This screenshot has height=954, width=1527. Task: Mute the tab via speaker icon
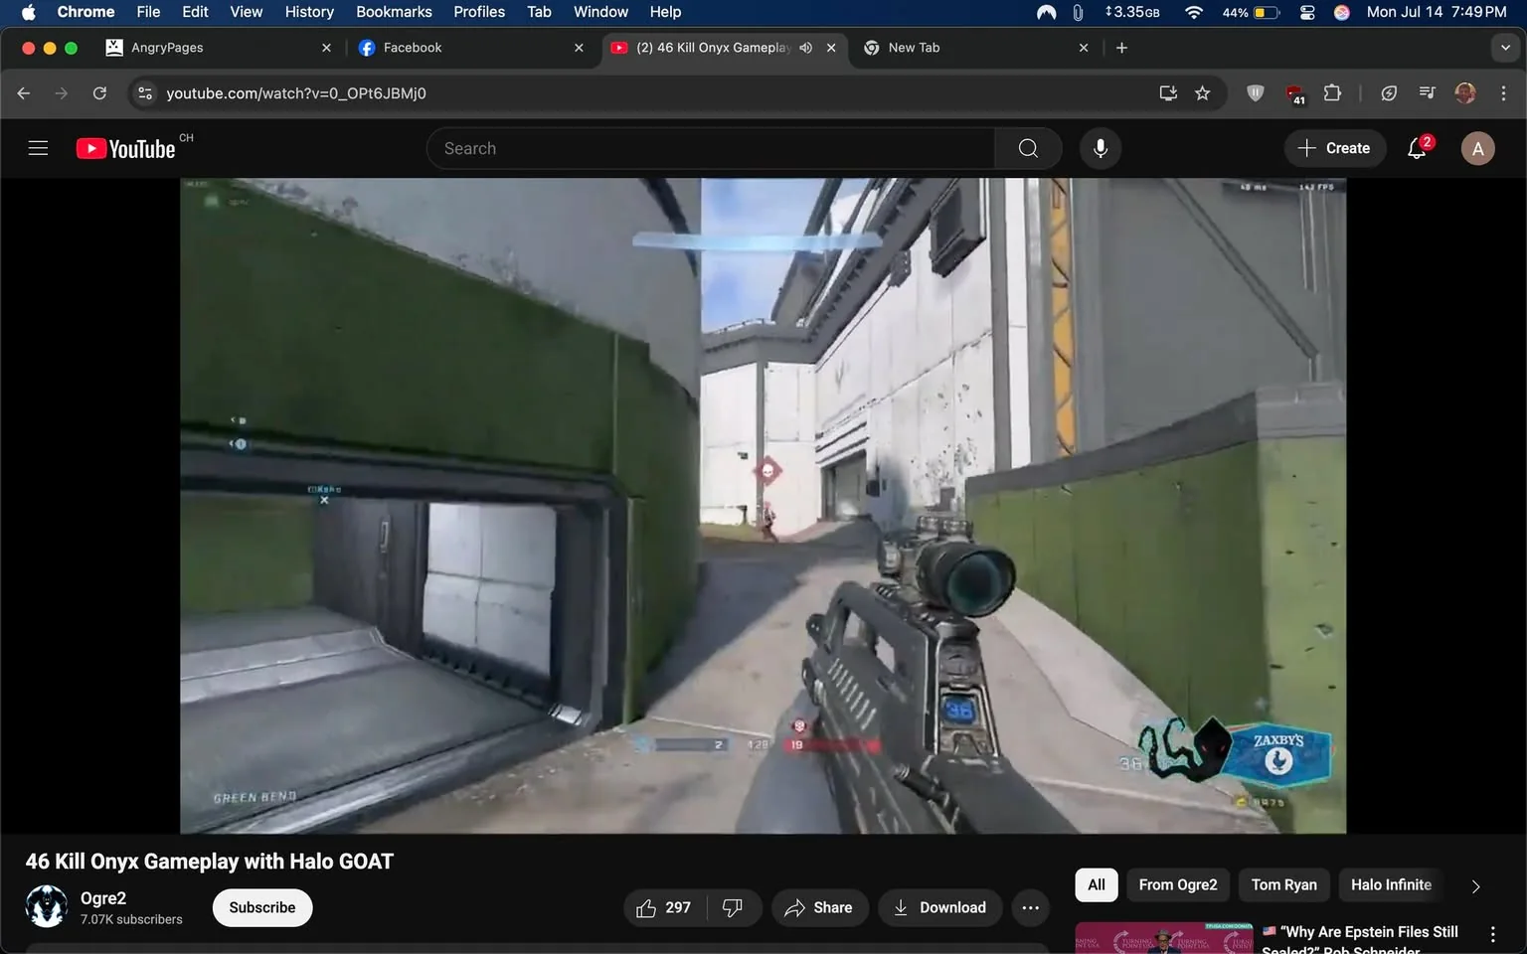806,48
